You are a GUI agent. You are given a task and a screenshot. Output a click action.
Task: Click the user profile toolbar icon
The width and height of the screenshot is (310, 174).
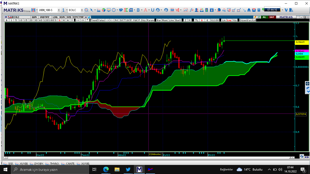[197, 10]
